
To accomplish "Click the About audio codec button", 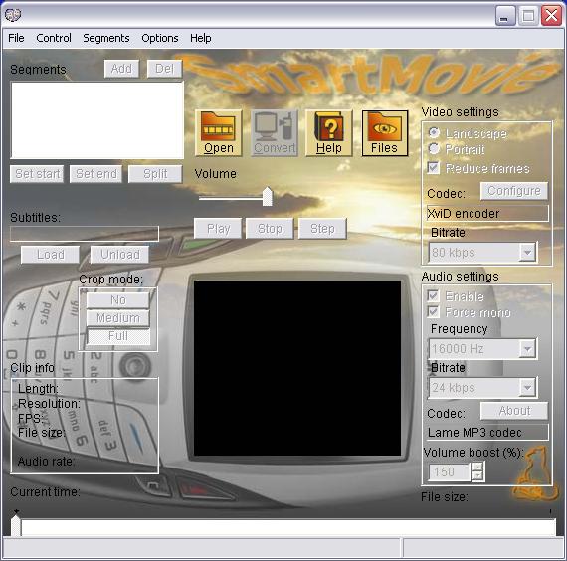I will point(514,411).
